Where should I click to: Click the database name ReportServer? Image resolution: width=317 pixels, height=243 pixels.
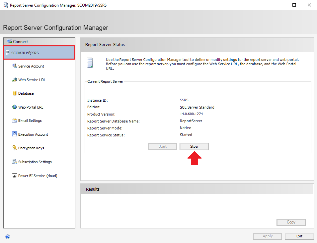click(x=191, y=121)
